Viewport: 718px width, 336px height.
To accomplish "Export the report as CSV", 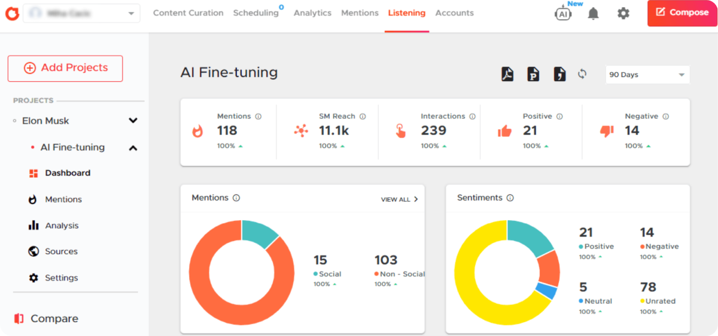I will tap(559, 74).
